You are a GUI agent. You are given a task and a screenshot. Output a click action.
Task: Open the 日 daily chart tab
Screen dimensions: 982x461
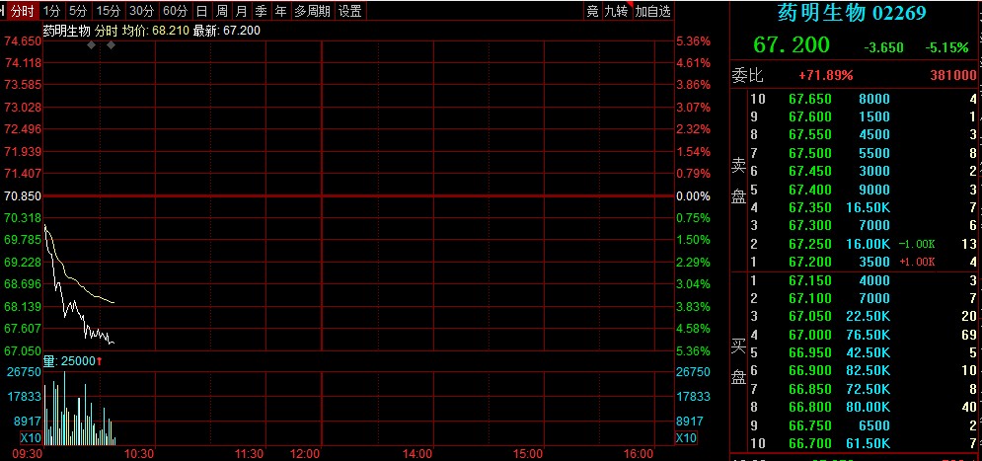click(x=201, y=11)
